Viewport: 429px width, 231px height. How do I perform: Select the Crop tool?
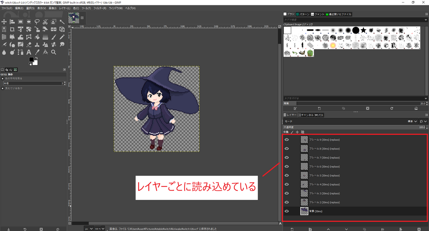point(12,29)
